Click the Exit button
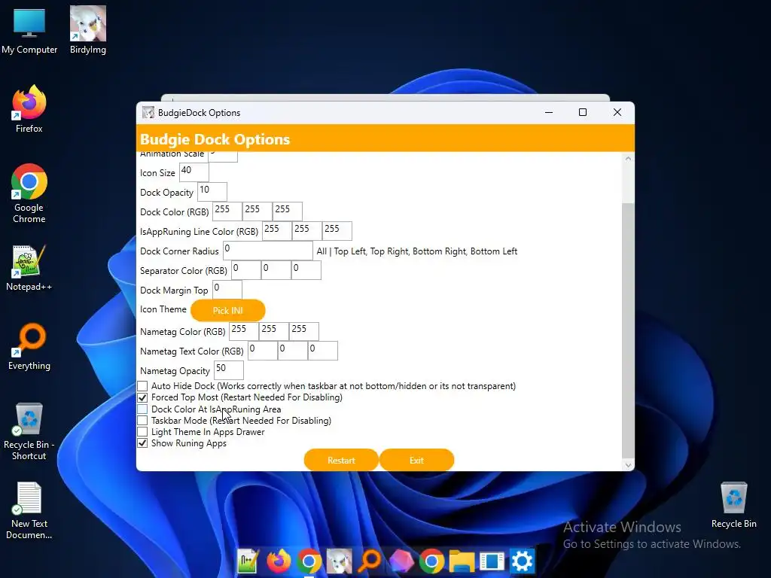 (x=416, y=461)
